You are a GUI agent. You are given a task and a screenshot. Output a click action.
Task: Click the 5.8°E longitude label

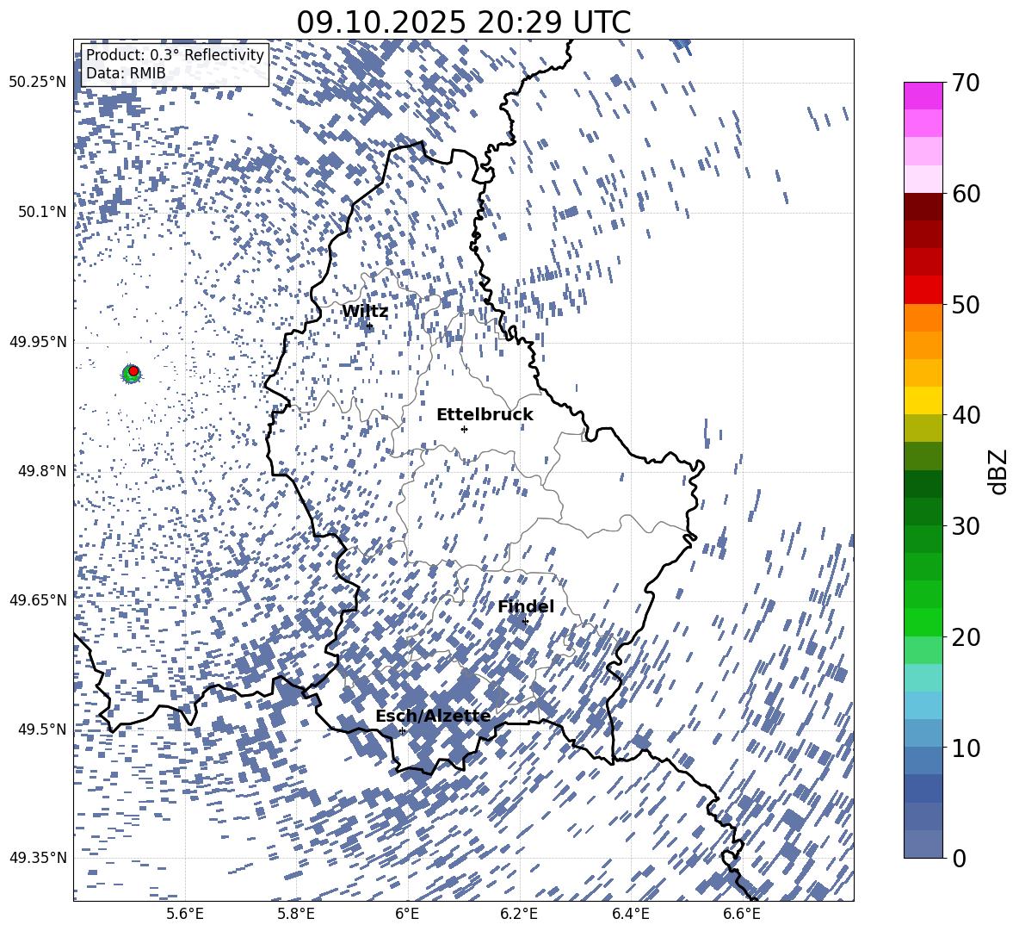[296, 914]
